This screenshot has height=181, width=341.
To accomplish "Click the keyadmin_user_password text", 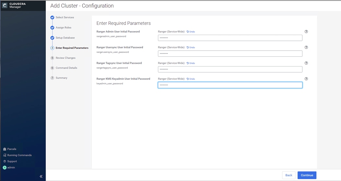I will point(110,84).
